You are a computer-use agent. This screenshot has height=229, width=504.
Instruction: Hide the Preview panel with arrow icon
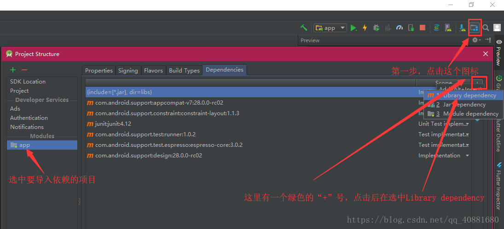tap(487, 40)
